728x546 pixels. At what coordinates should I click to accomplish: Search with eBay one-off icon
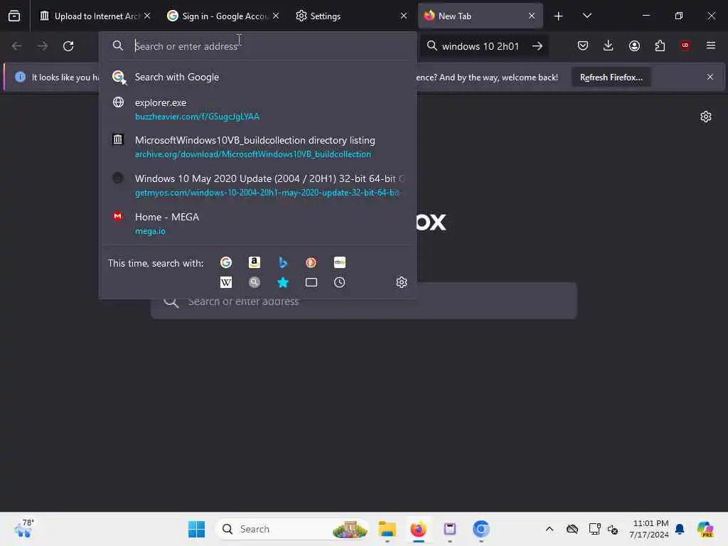point(339,262)
